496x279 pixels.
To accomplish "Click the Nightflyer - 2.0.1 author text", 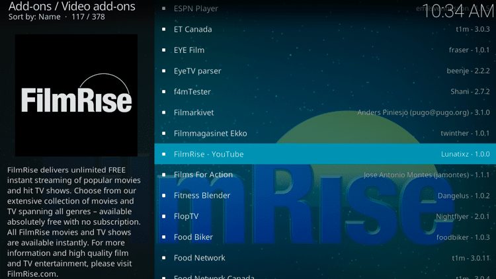I will coord(463,216).
